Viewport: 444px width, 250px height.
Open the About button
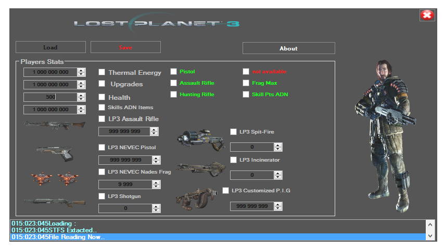288,48
